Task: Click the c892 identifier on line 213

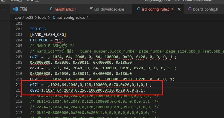Action: (x=34, y=90)
